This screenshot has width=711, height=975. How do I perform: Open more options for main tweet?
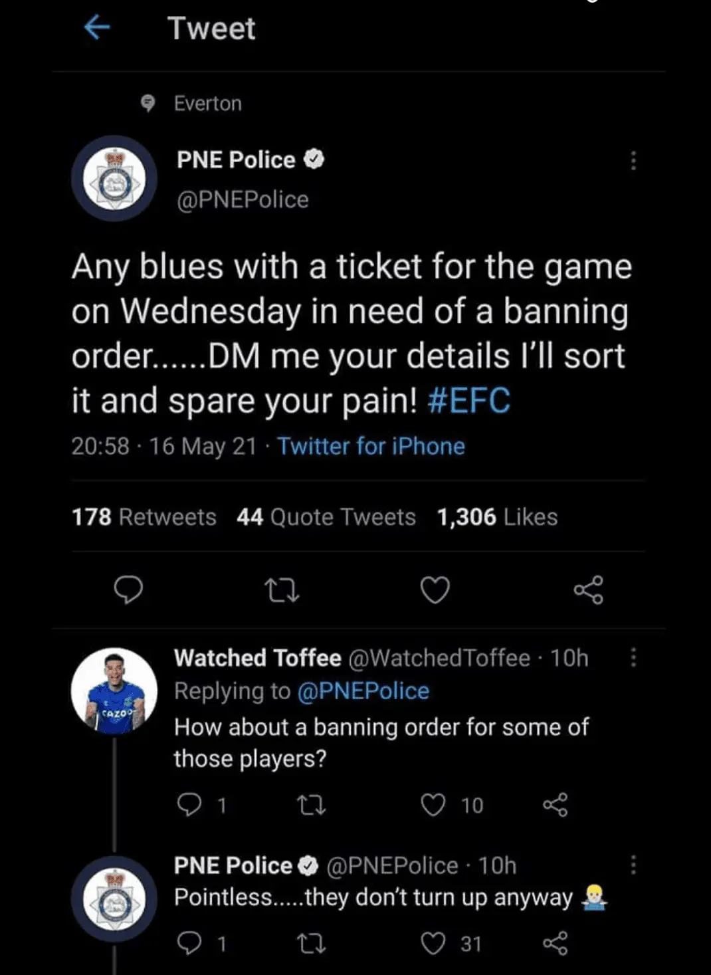pyautogui.click(x=633, y=160)
